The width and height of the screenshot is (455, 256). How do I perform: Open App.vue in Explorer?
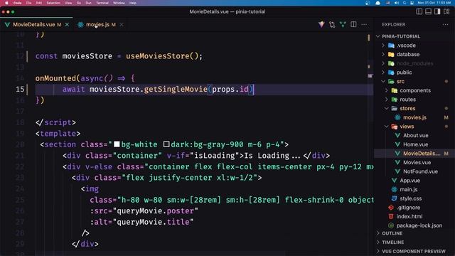click(x=409, y=180)
